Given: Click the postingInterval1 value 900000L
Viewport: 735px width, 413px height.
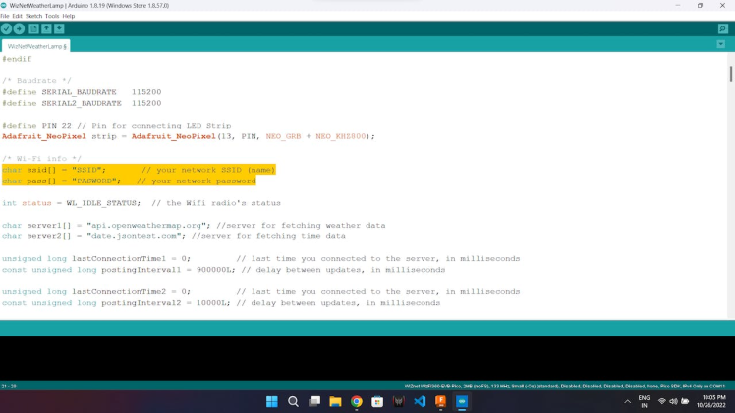Looking at the screenshot, I should [x=215, y=270].
